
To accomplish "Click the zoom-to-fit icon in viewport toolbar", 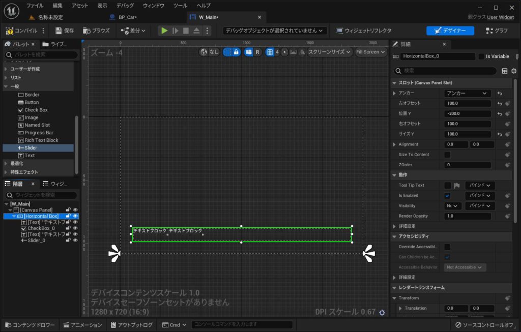I will point(284,52).
